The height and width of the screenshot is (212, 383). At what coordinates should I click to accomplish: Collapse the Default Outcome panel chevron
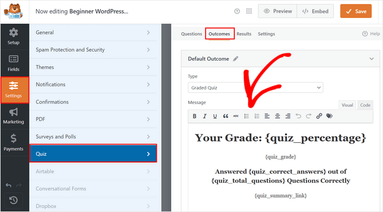tap(372, 59)
